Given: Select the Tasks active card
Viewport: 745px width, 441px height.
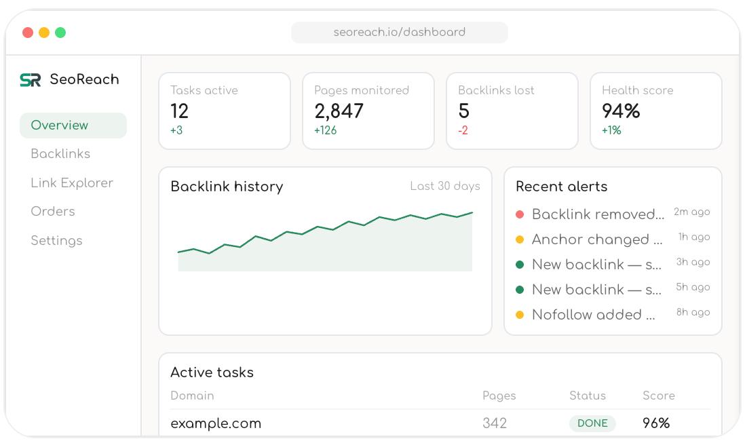Looking at the screenshot, I should 225,111.
